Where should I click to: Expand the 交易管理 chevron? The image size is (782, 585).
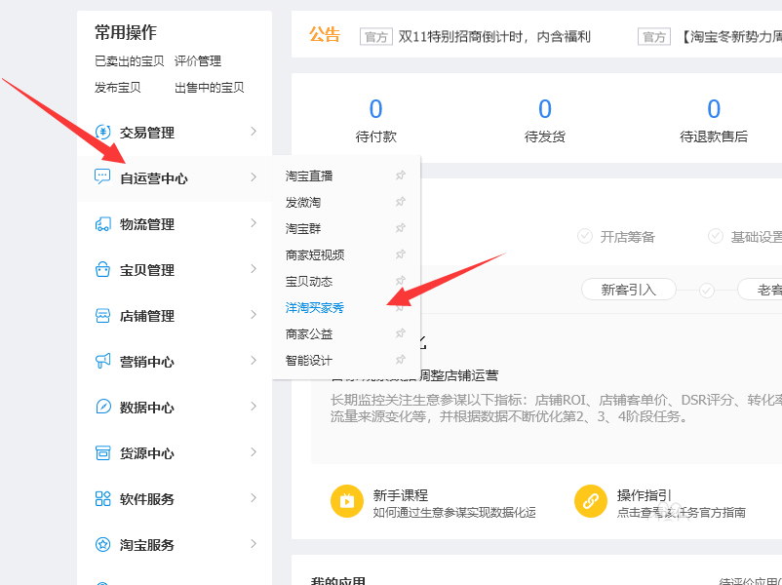(x=254, y=132)
